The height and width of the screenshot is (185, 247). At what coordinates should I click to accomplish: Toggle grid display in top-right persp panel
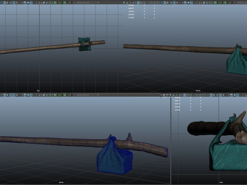(138, 3)
